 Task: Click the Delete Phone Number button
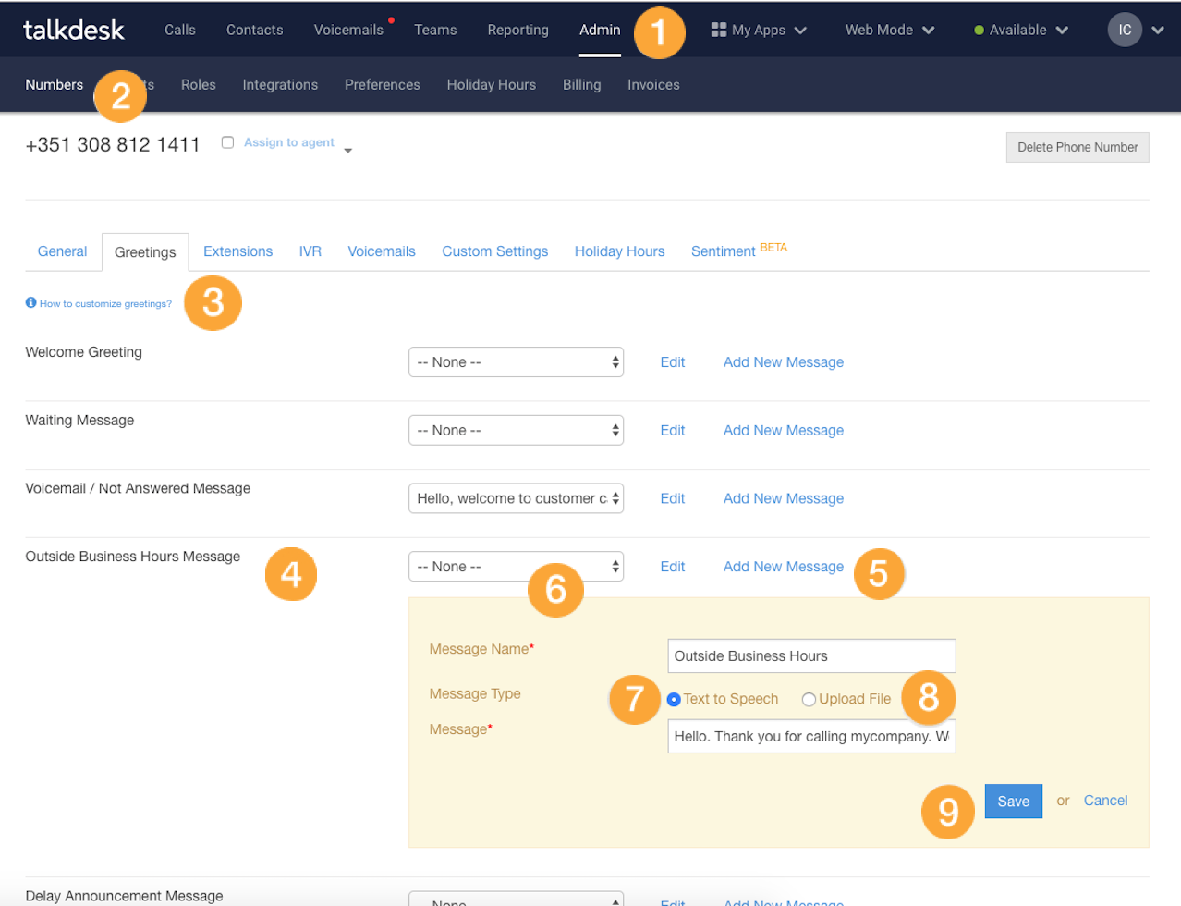tap(1078, 147)
